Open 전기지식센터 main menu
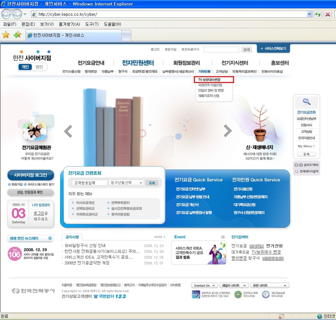 coord(235,63)
